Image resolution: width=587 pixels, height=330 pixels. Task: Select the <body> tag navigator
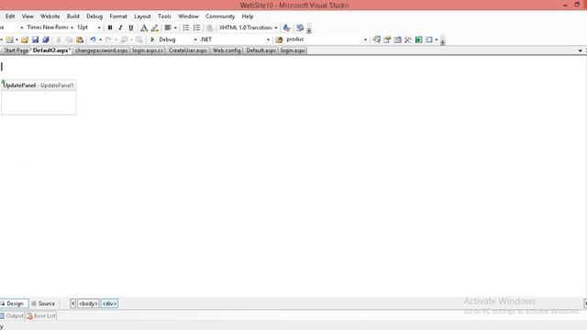88,303
